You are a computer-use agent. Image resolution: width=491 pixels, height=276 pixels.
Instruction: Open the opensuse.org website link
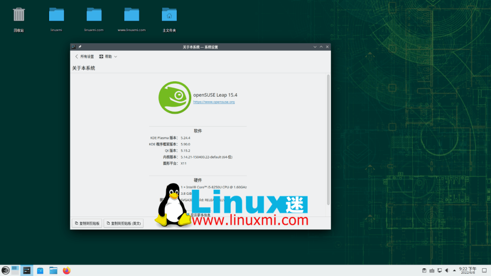[214, 102]
